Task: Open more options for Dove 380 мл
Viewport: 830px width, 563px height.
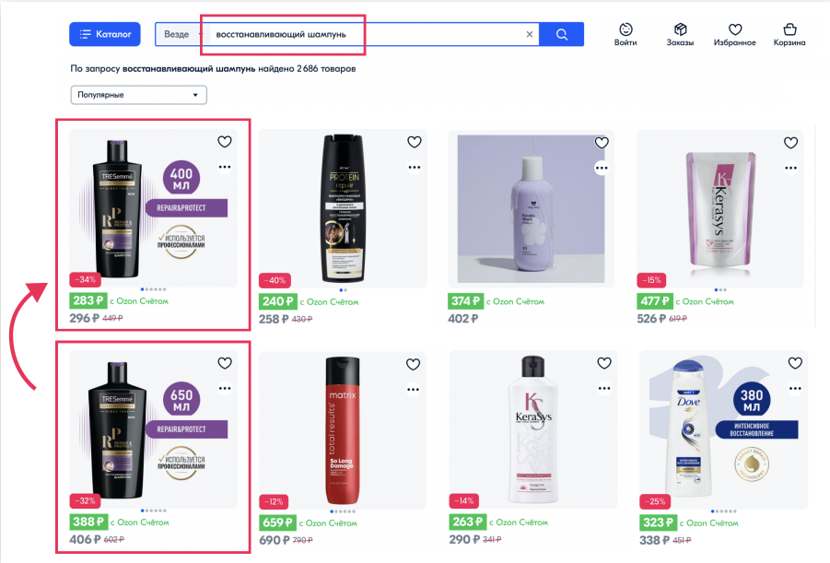Action: tap(795, 388)
